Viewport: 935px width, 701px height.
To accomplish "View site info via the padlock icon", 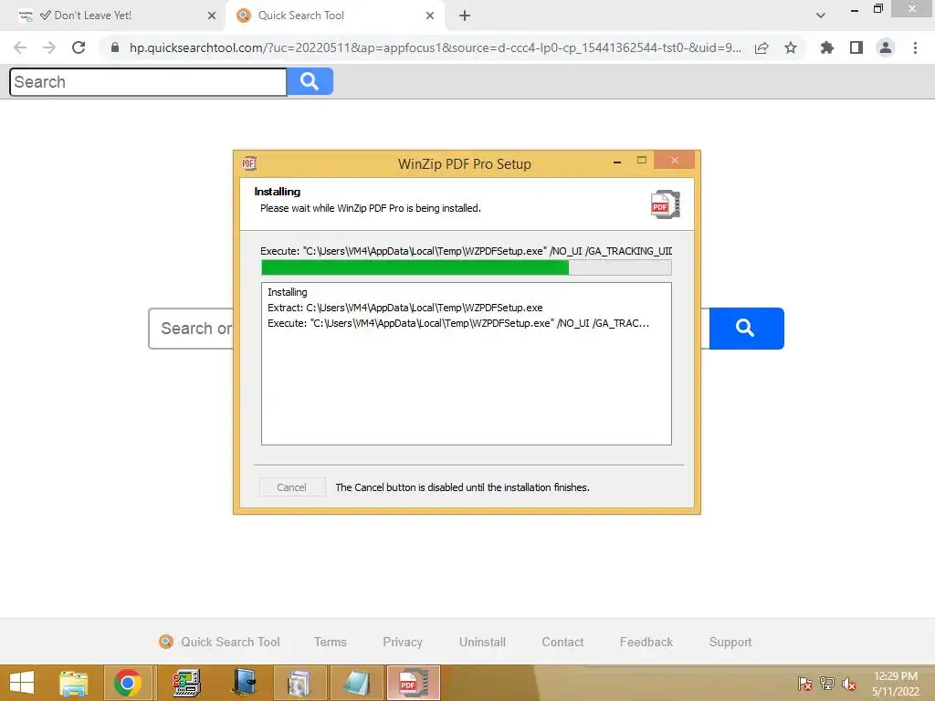I will point(115,47).
